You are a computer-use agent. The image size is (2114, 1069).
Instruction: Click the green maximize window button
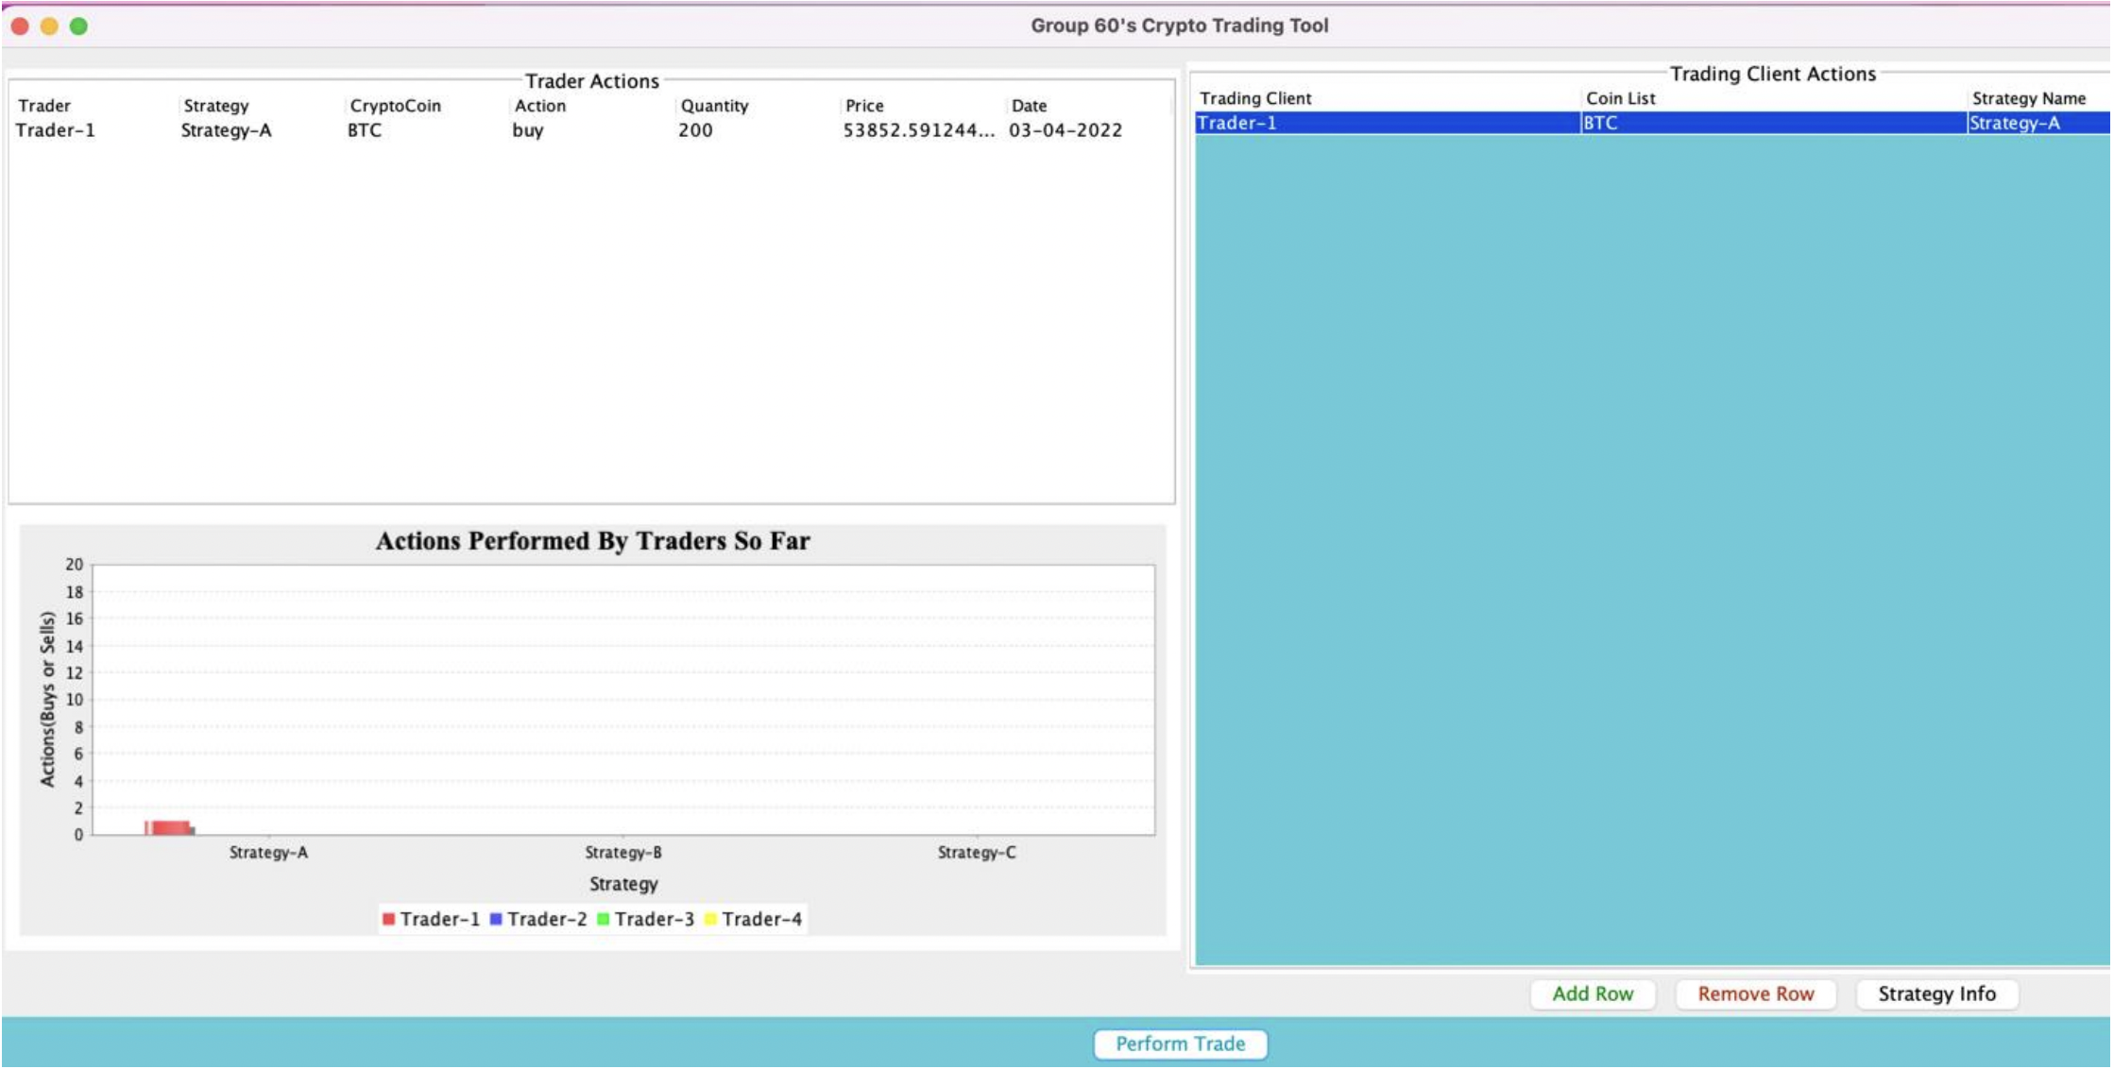pyautogui.click(x=79, y=26)
